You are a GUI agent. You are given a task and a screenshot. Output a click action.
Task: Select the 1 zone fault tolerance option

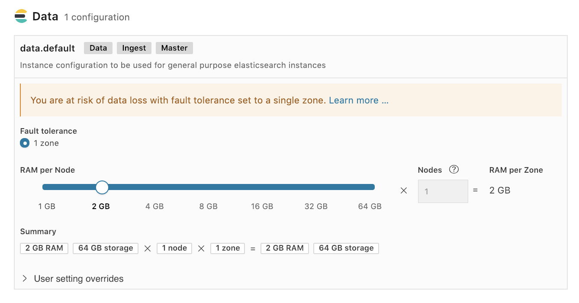coord(25,143)
